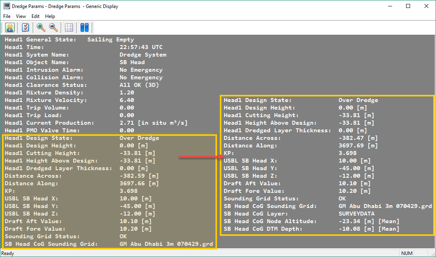436x257 pixels.
Task: Zoom out using the red minus magnifier
Action: [x=53, y=27]
